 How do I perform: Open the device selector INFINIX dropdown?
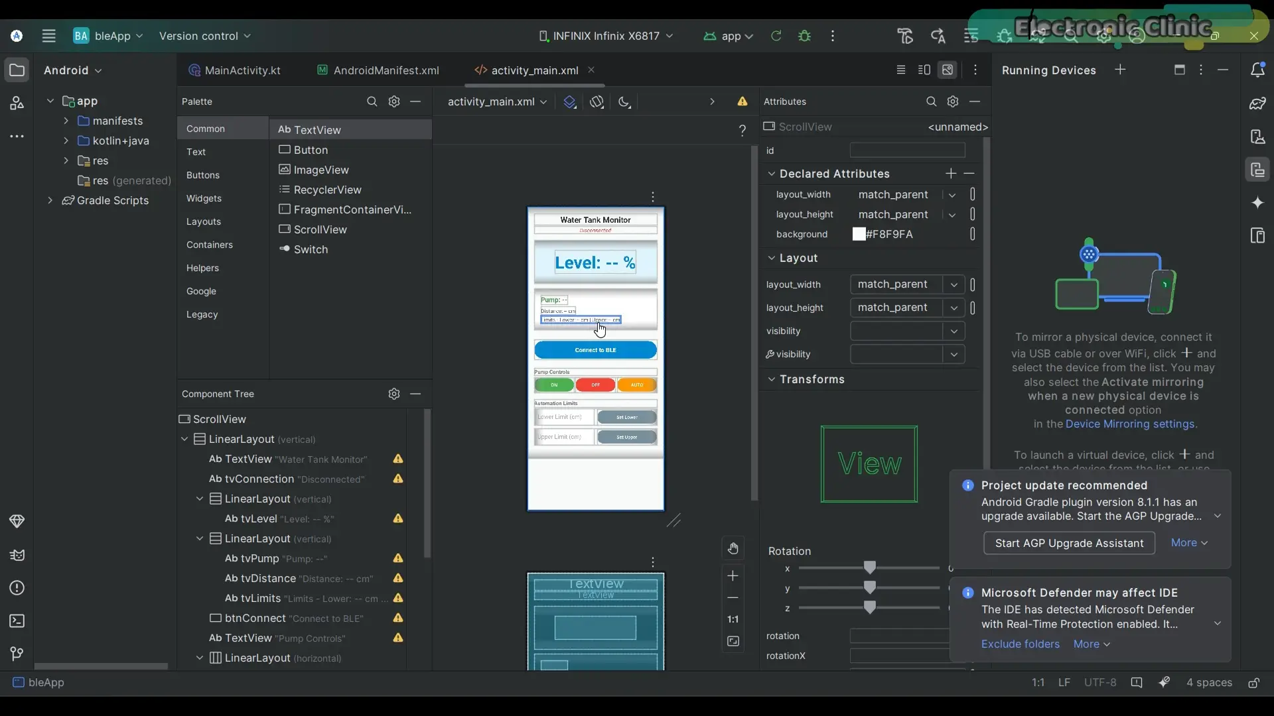[x=606, y=36]
